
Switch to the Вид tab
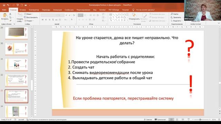(95, 10)
